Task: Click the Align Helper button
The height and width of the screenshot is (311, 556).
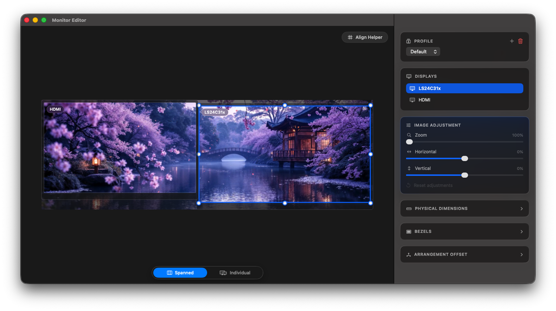Action: coord(365,37)
